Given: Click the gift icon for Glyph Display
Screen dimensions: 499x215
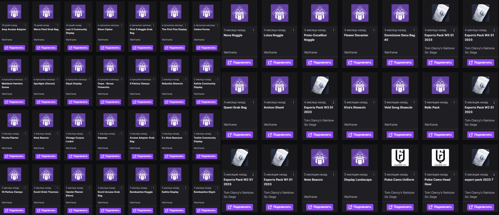Looking at the screenshot, I should 78,66.
